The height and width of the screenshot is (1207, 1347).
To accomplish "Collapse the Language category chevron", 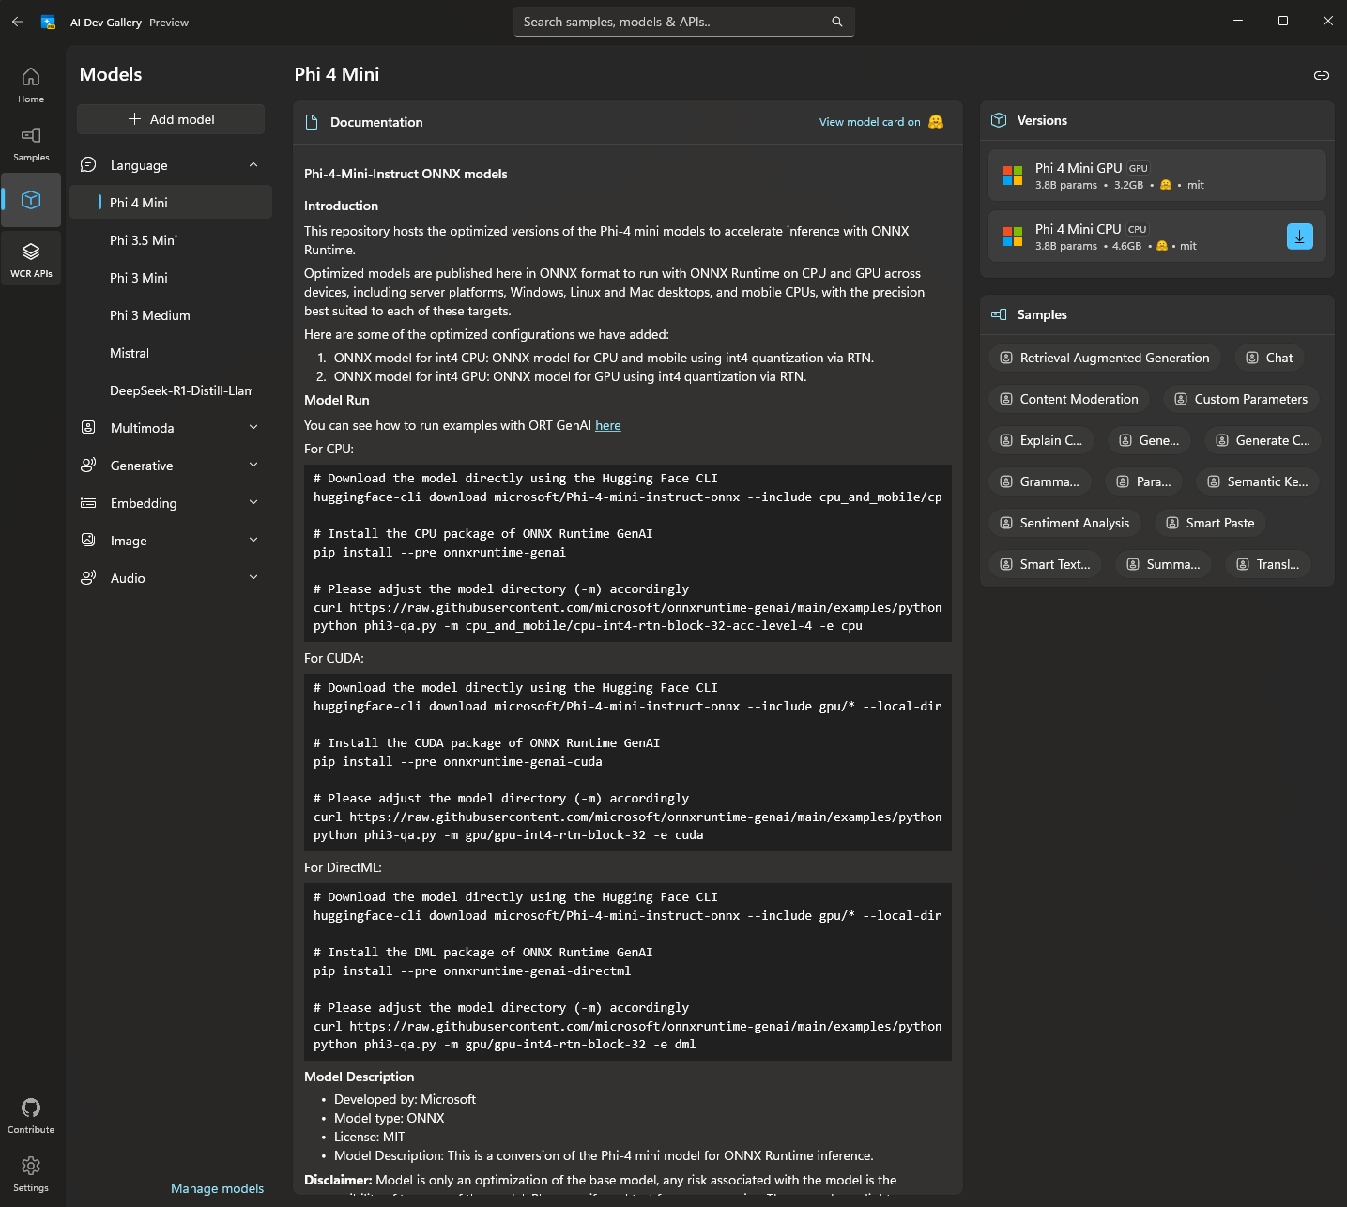I will pyautogui.click(x=253, y=165).
